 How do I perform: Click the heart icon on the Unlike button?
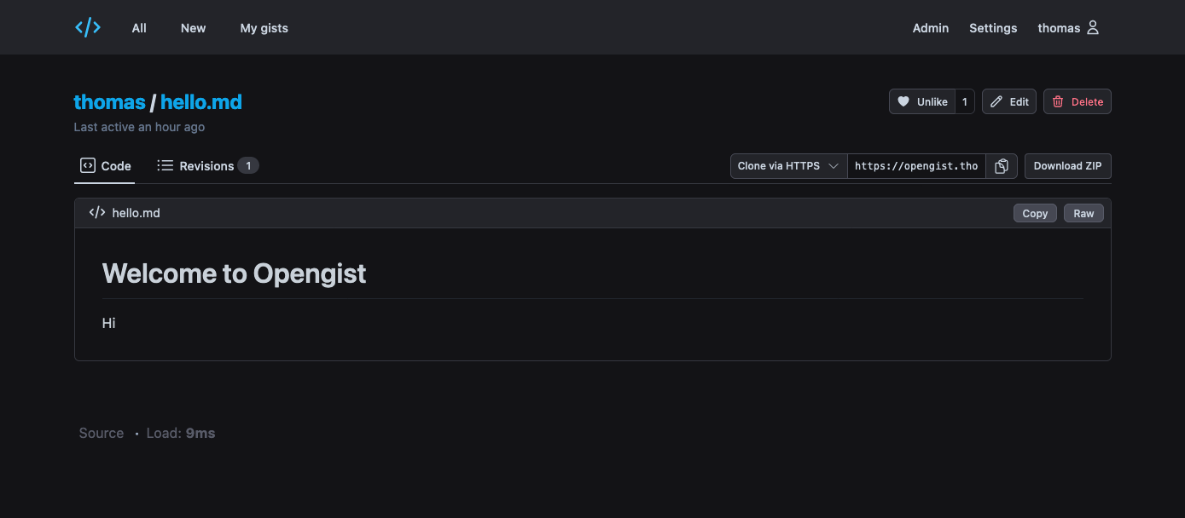coord(903,101)
